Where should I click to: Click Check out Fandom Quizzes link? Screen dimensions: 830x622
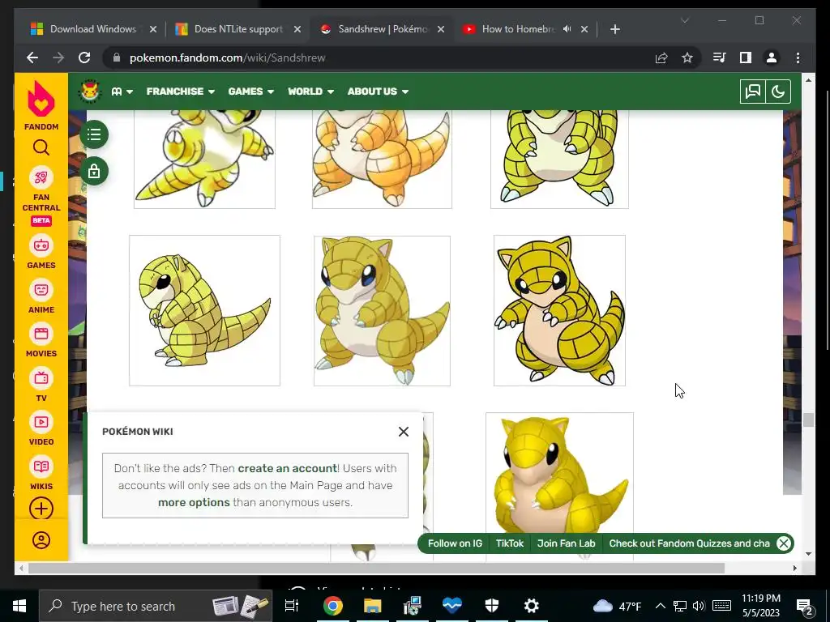pos(689,543)
